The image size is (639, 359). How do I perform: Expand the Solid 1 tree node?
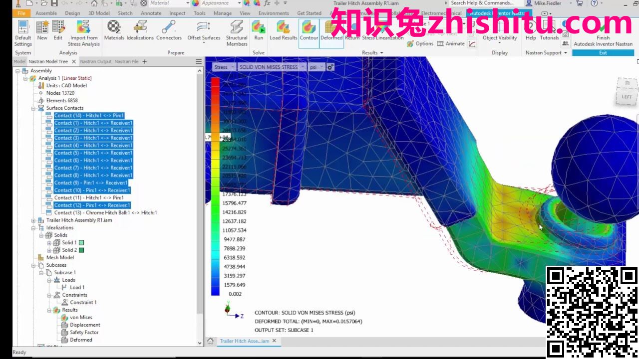coord(49,243)
